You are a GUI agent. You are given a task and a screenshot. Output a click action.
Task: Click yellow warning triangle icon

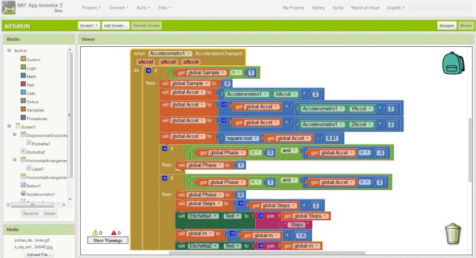95,232
